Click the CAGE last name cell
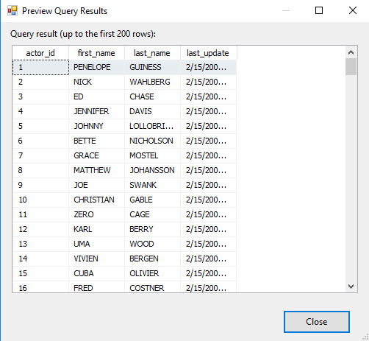Screen dimensions: 369x341 tap(152, 214)
